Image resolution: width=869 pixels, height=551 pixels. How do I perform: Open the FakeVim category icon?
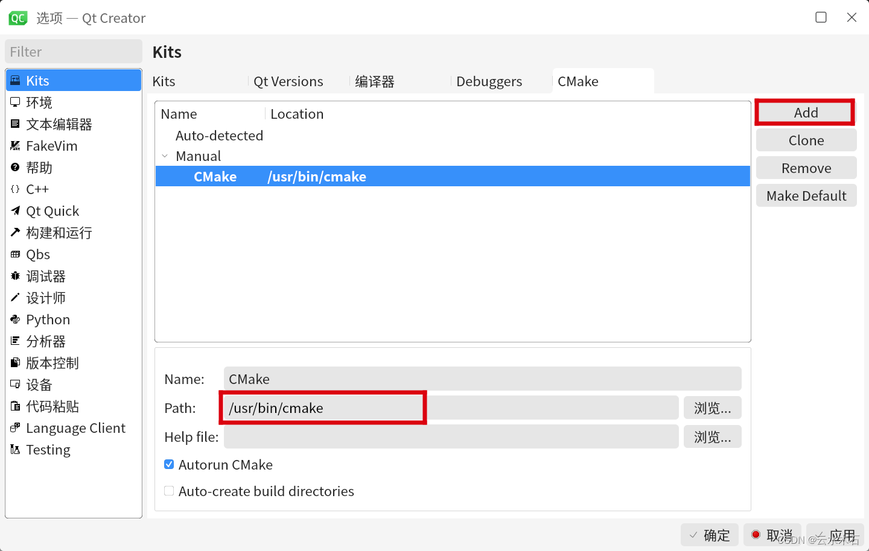15,145
